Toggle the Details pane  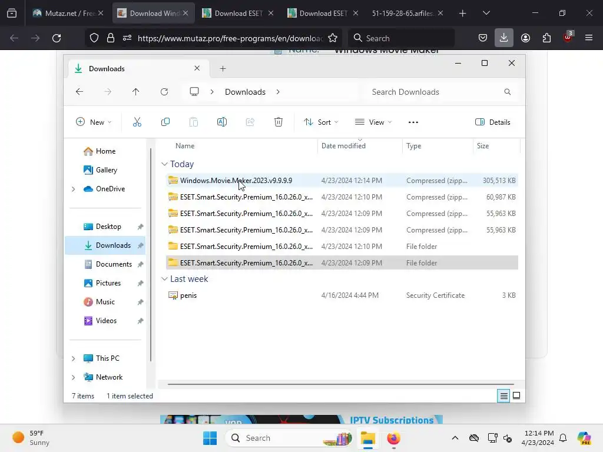[493, 122]
